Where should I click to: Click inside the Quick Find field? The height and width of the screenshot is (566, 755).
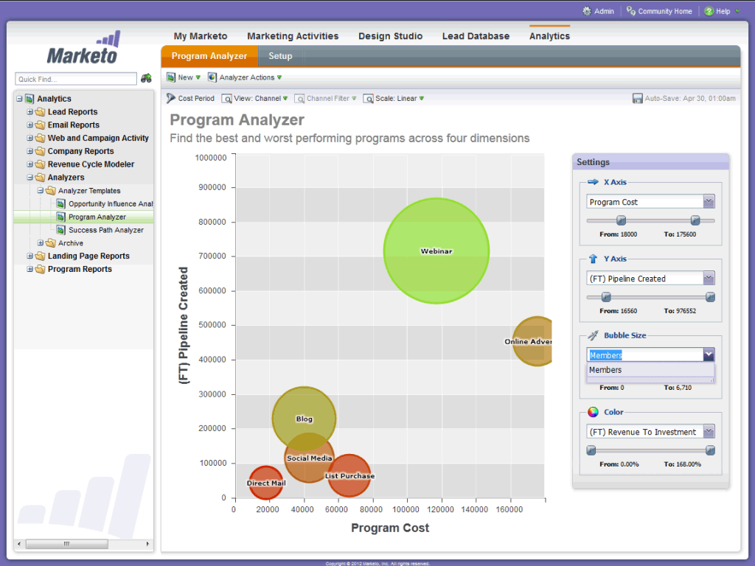[75, 78]
